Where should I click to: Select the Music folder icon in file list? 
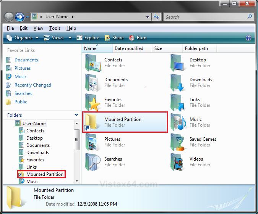(x=178, y=122)
